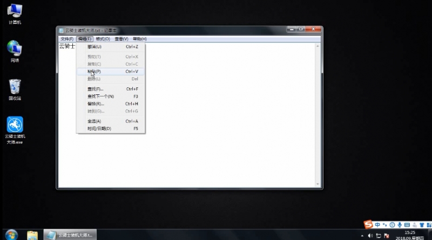
Task: Open the taskbar clock showing 15:25
Action: click(410, 235)
